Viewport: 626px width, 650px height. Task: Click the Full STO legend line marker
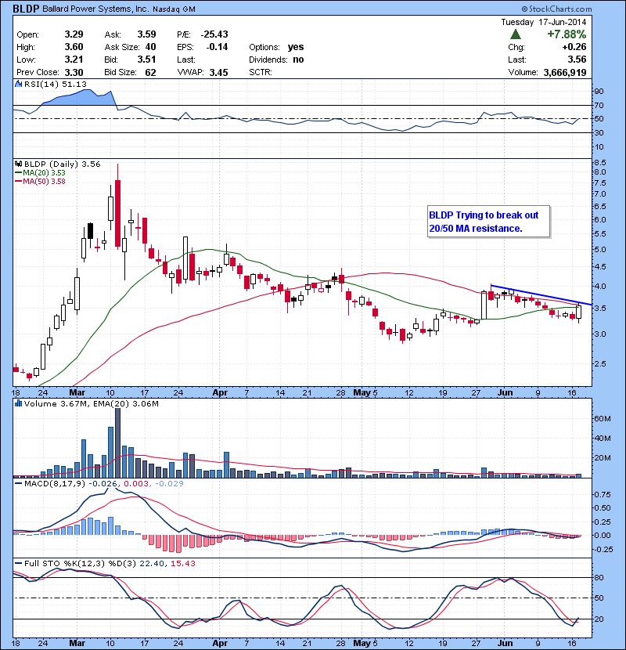coord(18,563)
